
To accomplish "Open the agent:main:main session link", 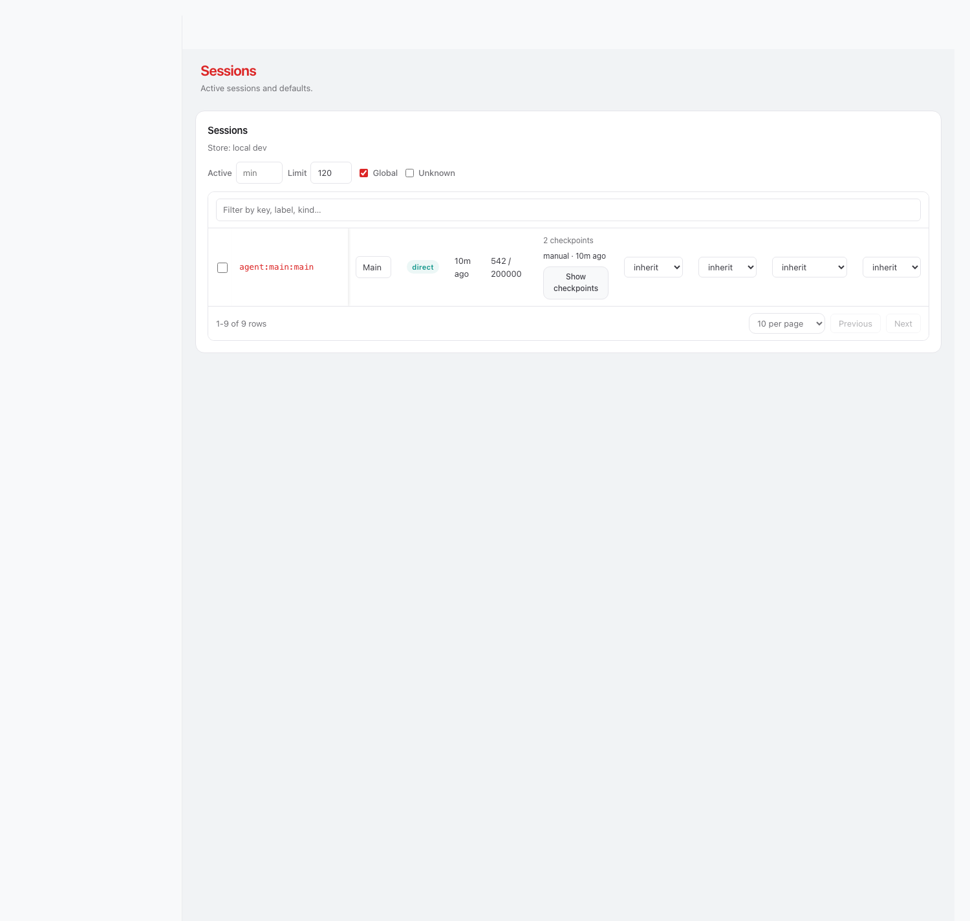I will click(x=276, y=267).
